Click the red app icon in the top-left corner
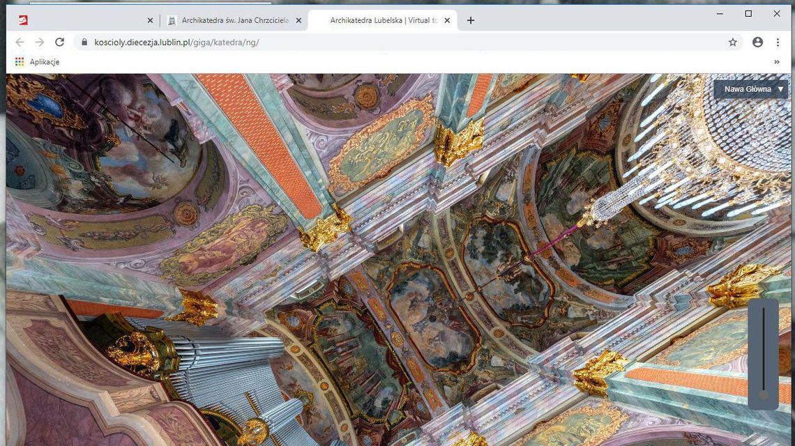795x446 pixels. 23,20
